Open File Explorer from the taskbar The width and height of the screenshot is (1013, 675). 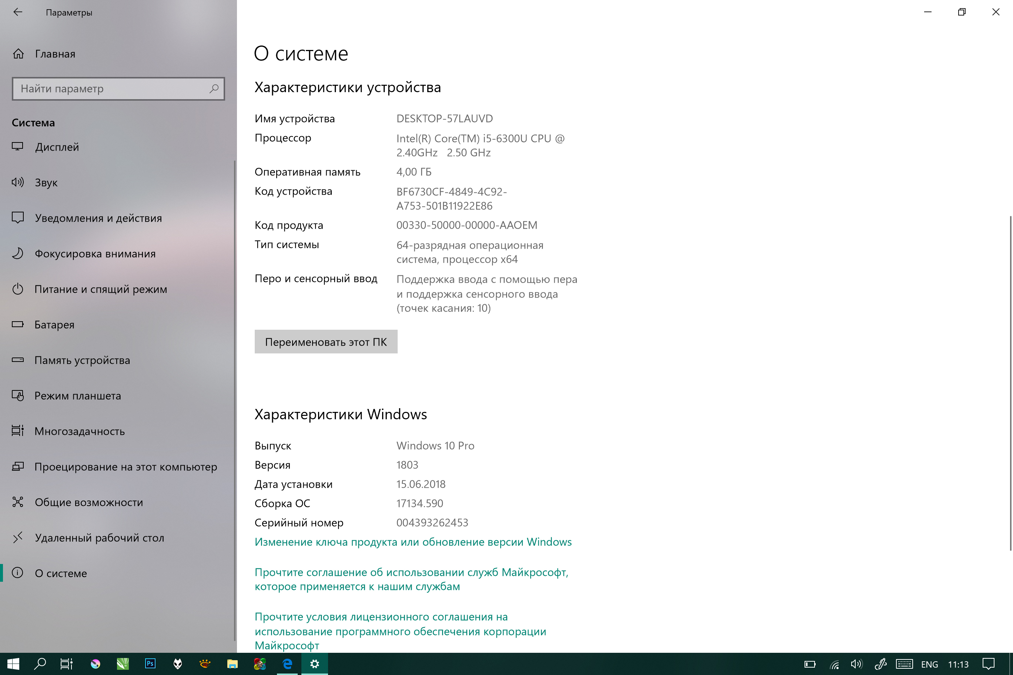coord(233,664)
